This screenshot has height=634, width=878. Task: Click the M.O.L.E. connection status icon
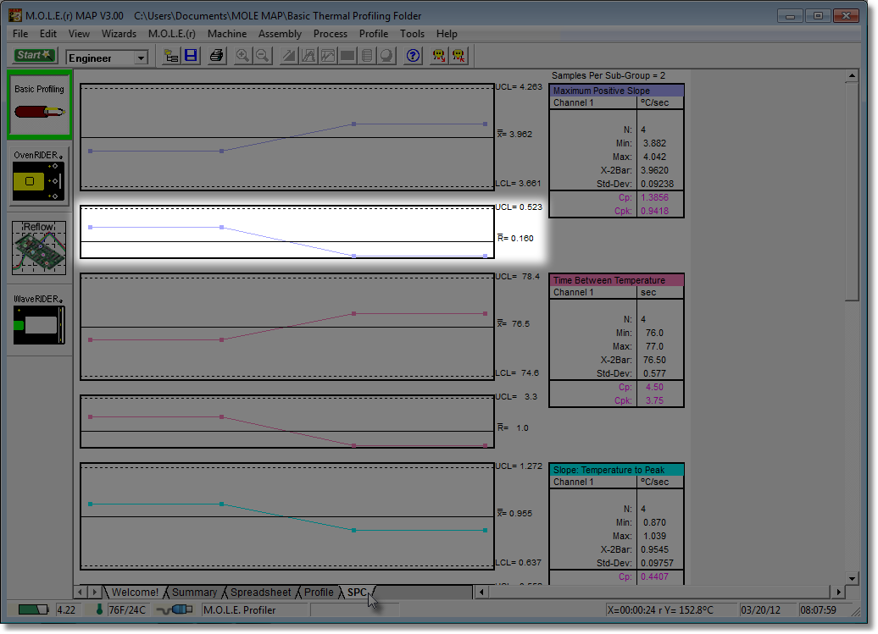click(x=175, y=609)
